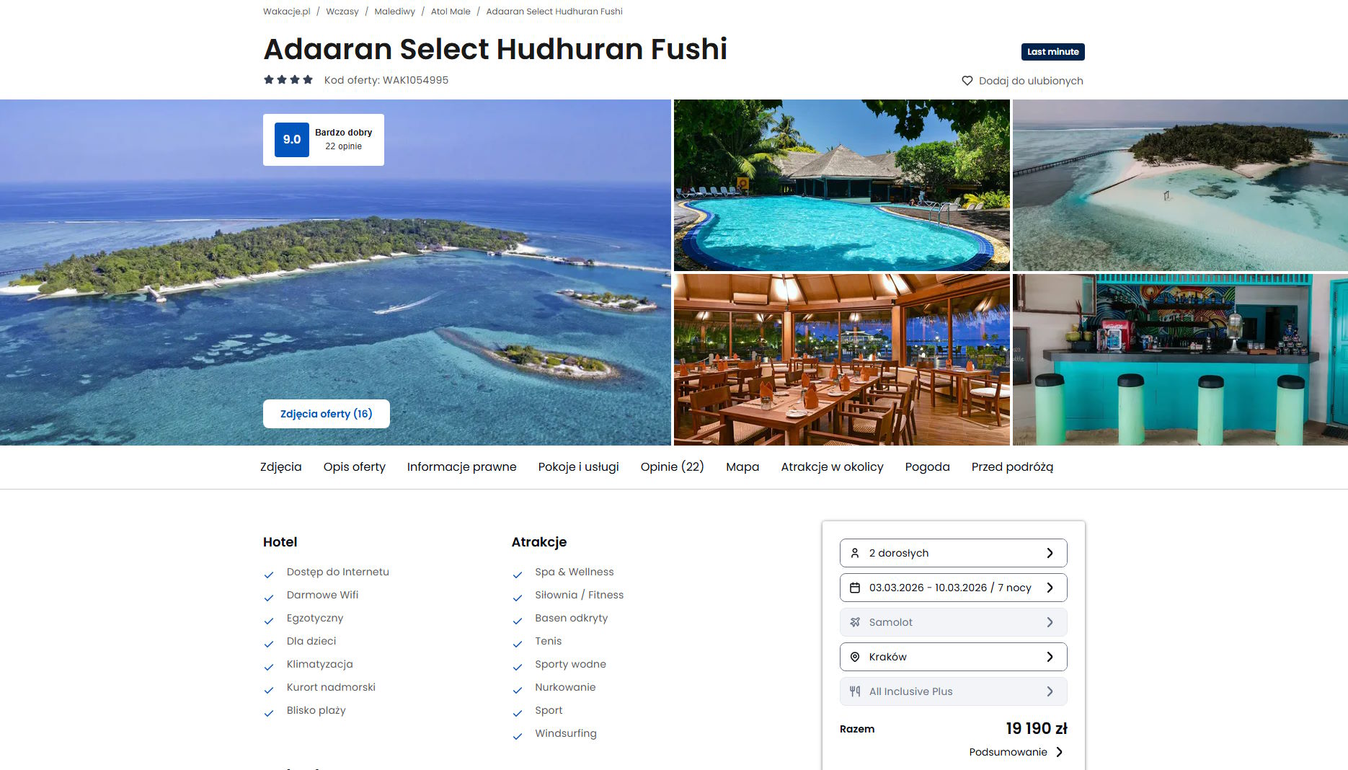The height and width of the screenshot is (770, 1348).
Task: Open the Opinie (22) tab
Action: (673, 467)
